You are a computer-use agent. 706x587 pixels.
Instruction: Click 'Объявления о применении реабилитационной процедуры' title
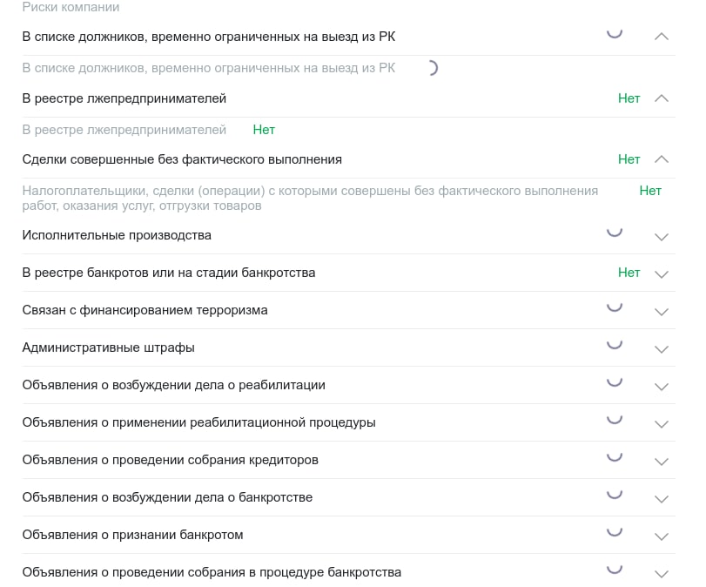199,422
